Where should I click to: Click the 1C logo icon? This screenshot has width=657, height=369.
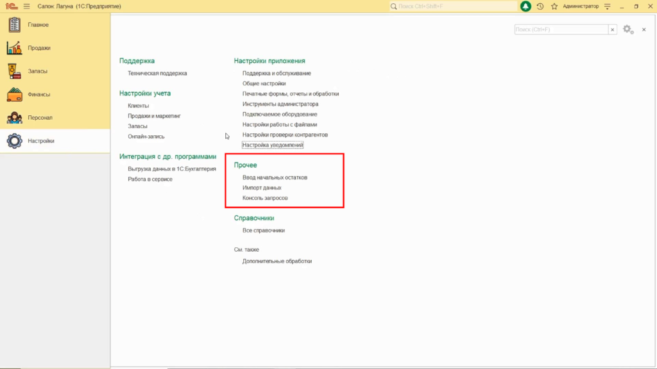click(x=12, y=6)
